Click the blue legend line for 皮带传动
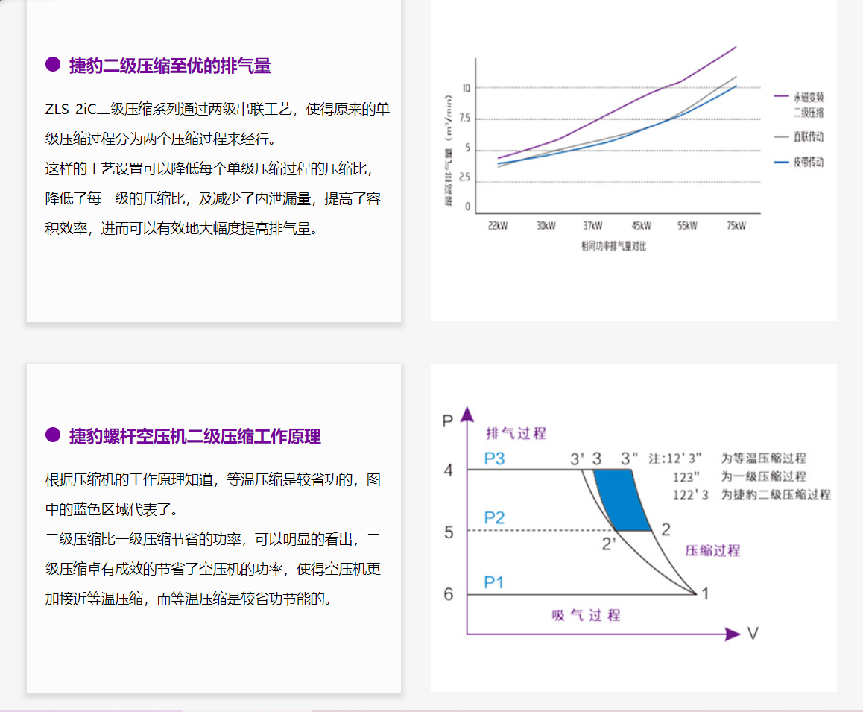 tap(781, 162)
